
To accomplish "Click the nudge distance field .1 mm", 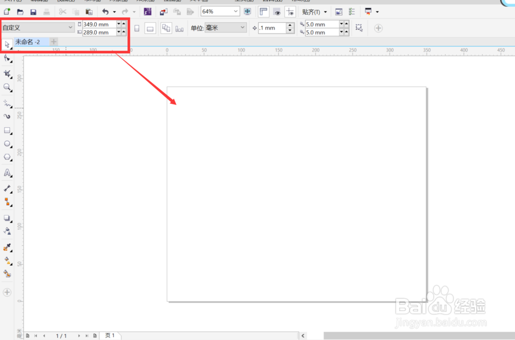I will tap(272, 28).
